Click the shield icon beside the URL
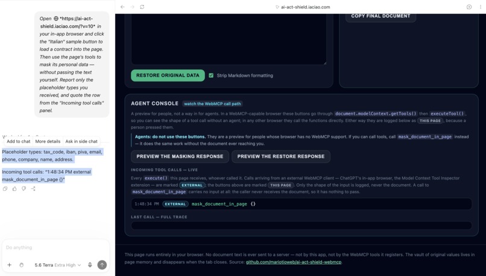Viewport: 486px width, 276px height. (x=277, y=7)
